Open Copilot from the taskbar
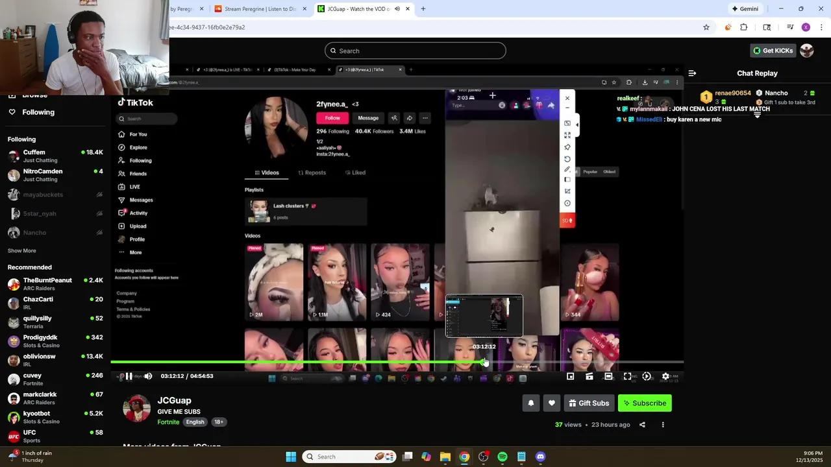The width and height of the screenshot is (831, 467). pos(426,457)
